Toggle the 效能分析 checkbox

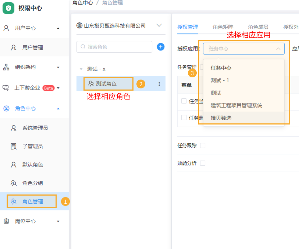click(x=203, y=163)
